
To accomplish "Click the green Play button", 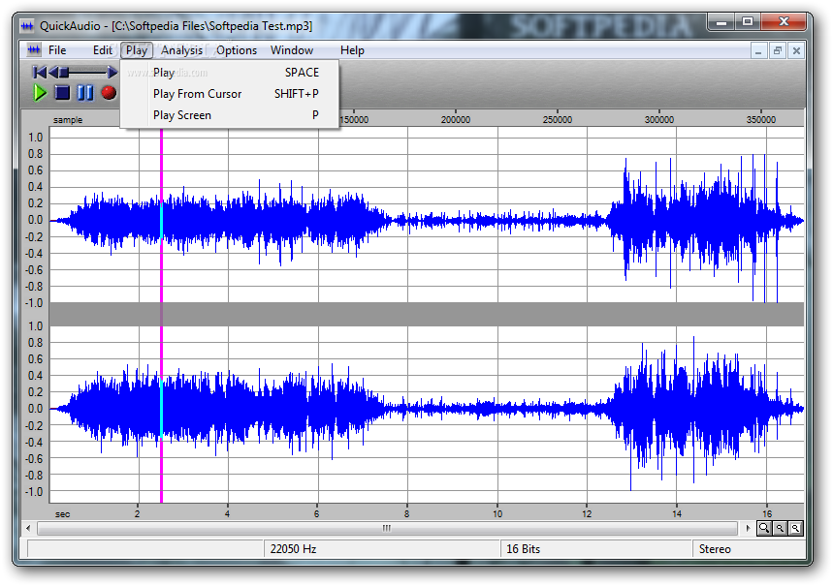I will click(x=40, y=93).
